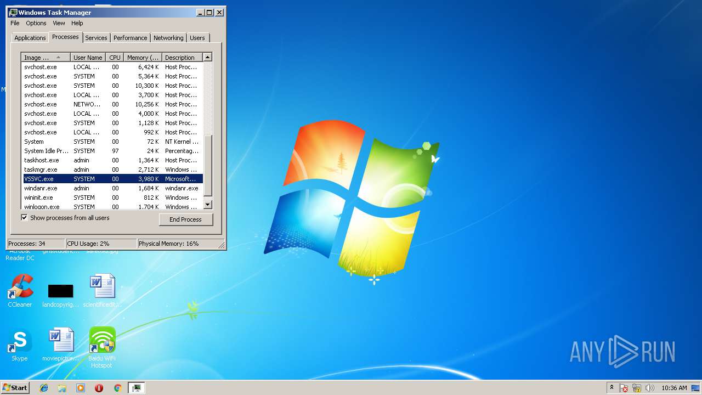Image resolution: width=702 pixels, height=395 pixels.
Task: Click Processes: 34 status bar entry
Action: 36,244
